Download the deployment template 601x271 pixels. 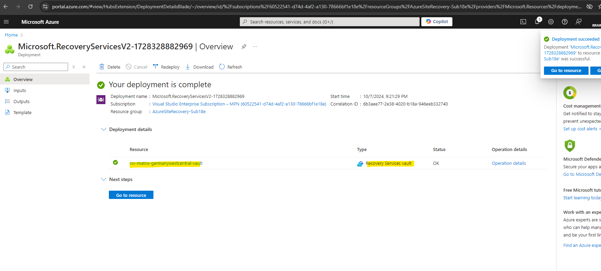click(199, 67)
